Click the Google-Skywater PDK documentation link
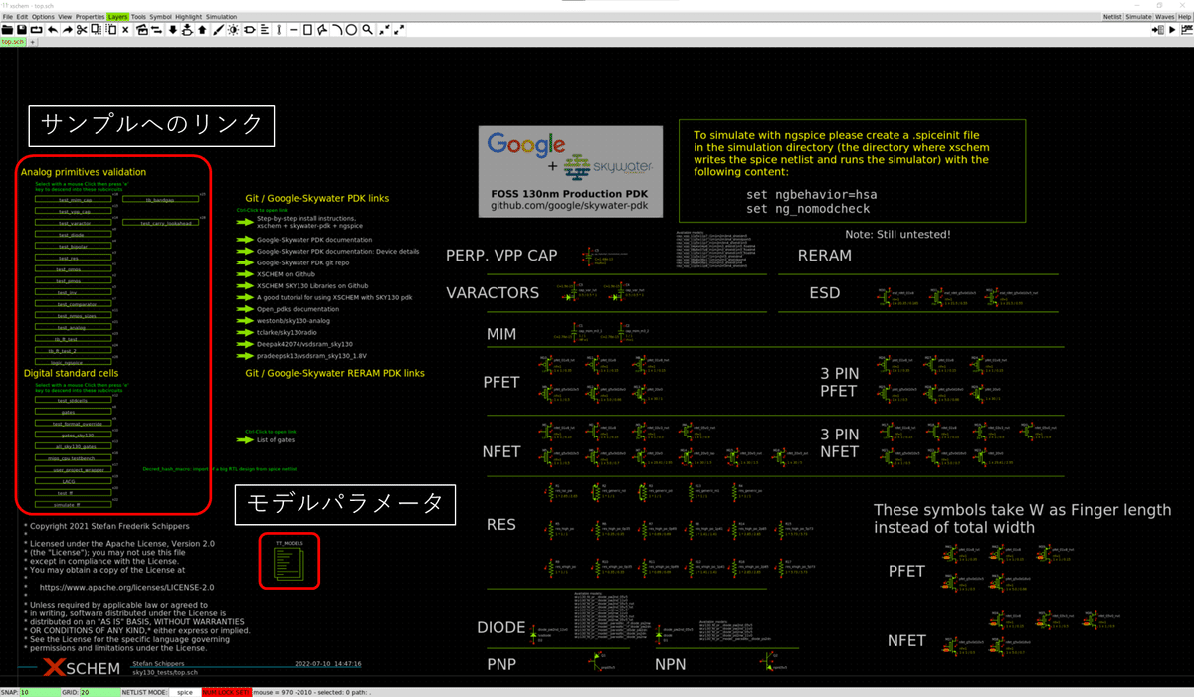This screenshot has height=697, width=1194. [314, 240]
